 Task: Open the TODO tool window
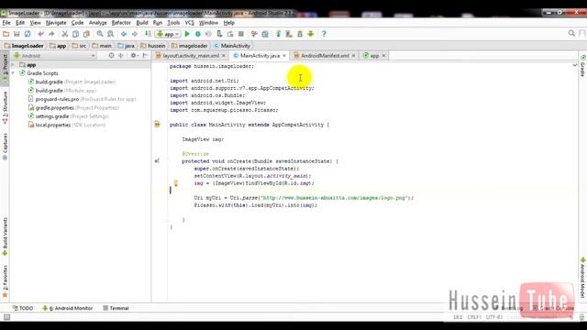23,308
